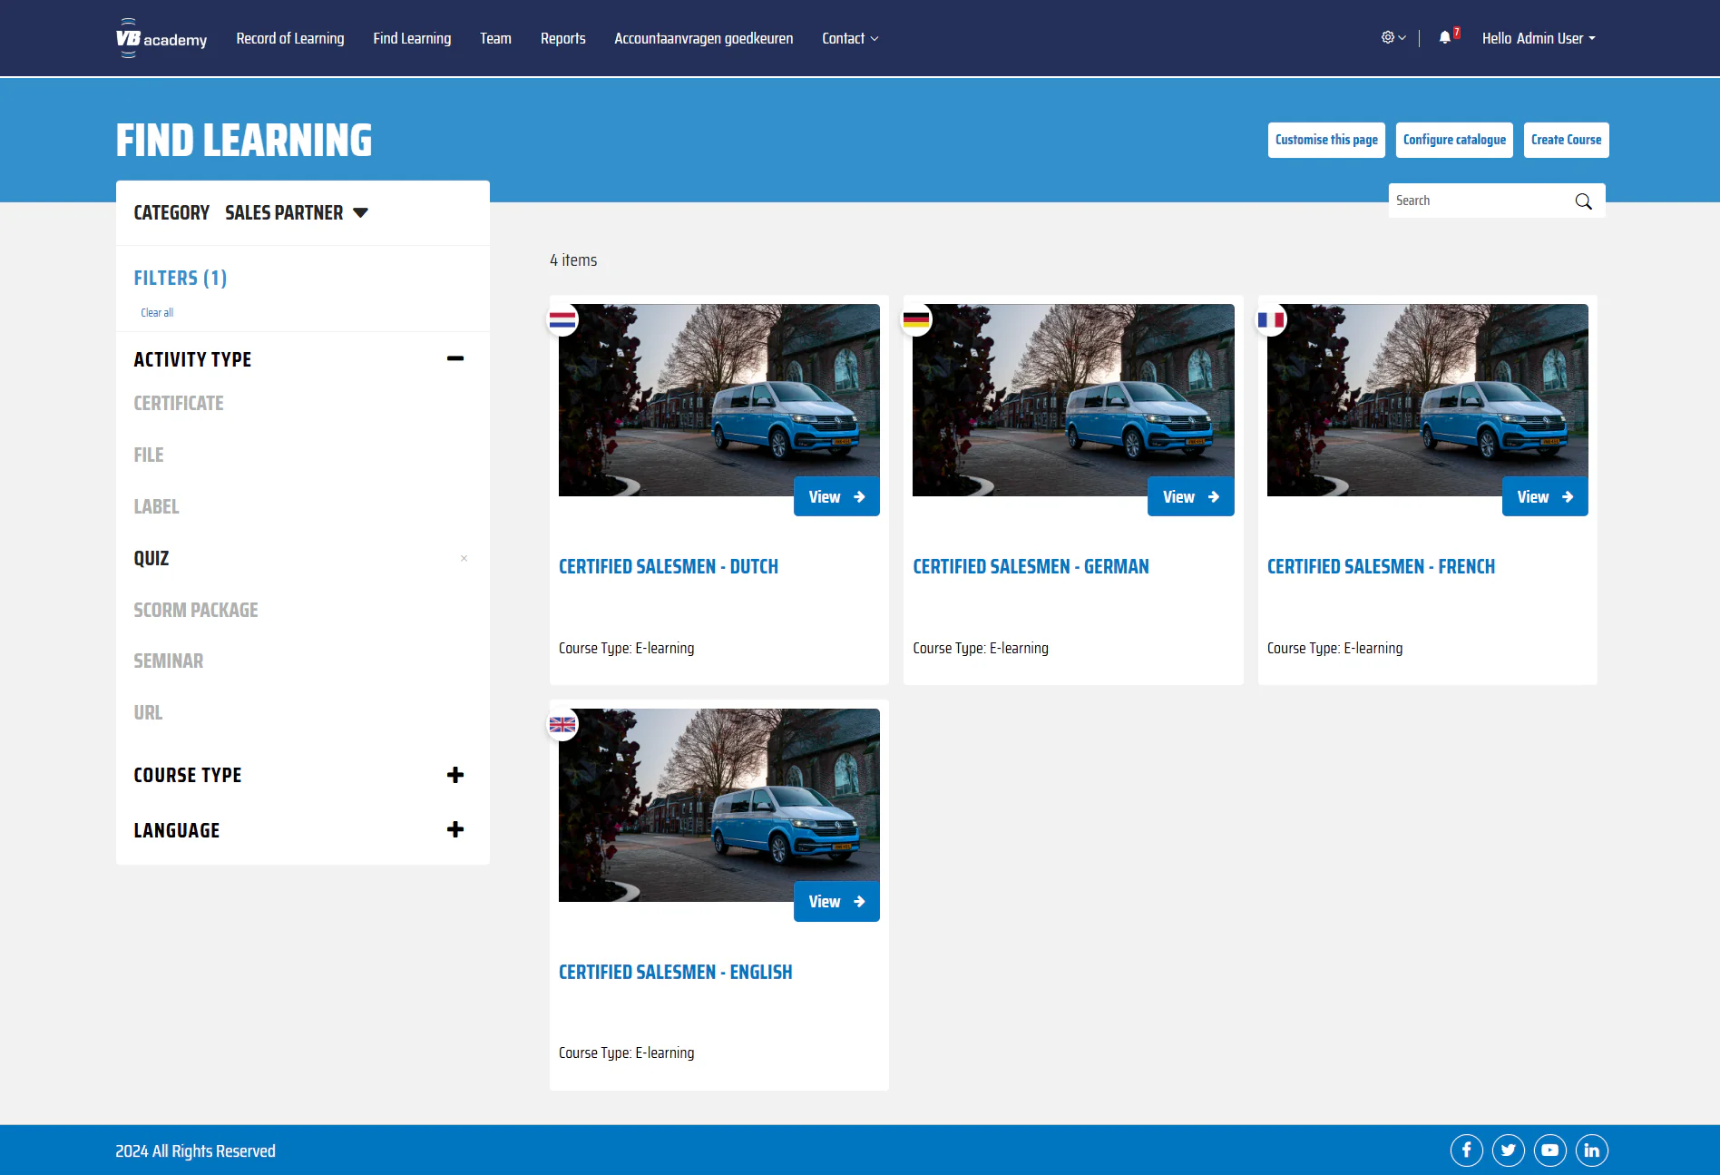Open the YouTube icon in footer
This screenshot has width=1720, height=1175.
pos(1549,1151)
